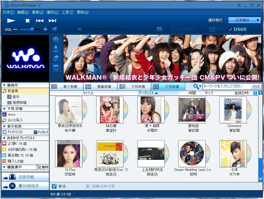The height and width of the screenshot is (199, 264).
Task: Open the 文件(F) menu
Action: pos(9,12)
